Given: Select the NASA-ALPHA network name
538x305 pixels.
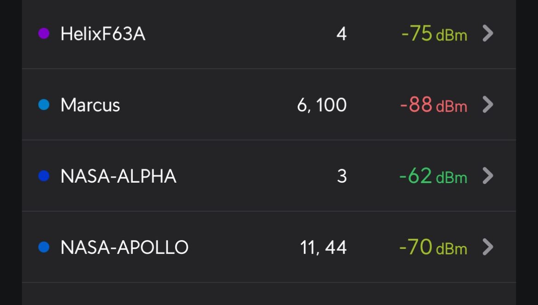Looking at the screenshot, I should click(118, 176).
